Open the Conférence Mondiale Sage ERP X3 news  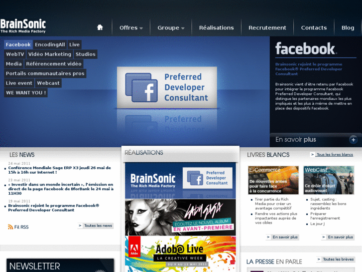point(60,170)
